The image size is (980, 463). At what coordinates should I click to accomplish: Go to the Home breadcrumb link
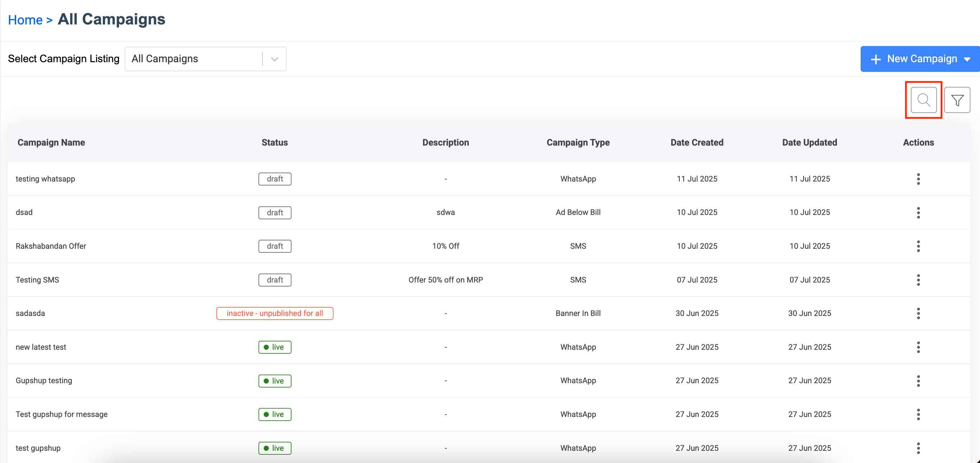tap(25, 20)
